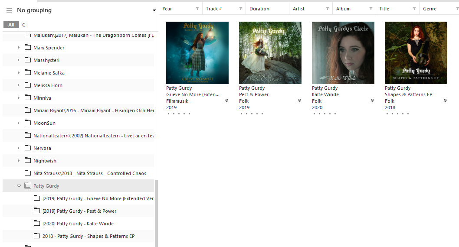Open the Pest & Power album cover
This screenshot has width=459, height=247.
coord(270,52)
